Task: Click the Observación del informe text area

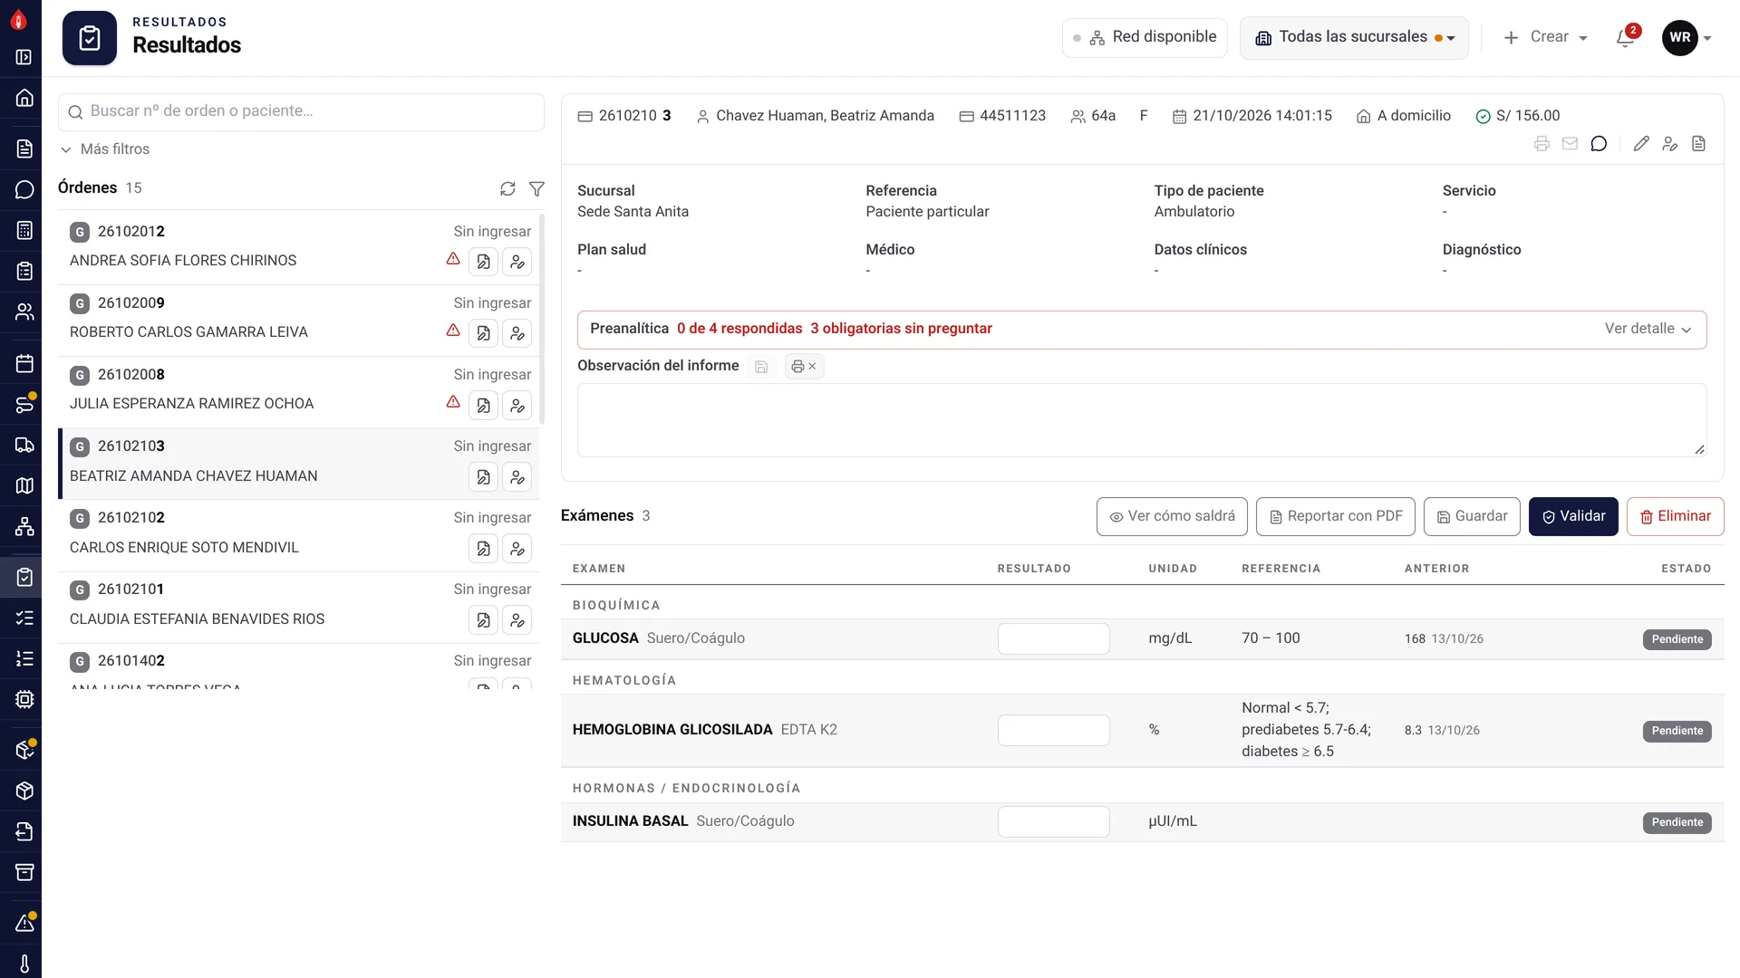Action: tap(1142, 420)
